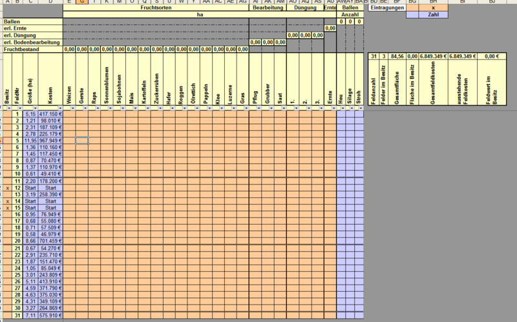The width and height of the screenshot is (517, 322).
Task: Click the Eintragungen label cell
Action: click(386, 8)
